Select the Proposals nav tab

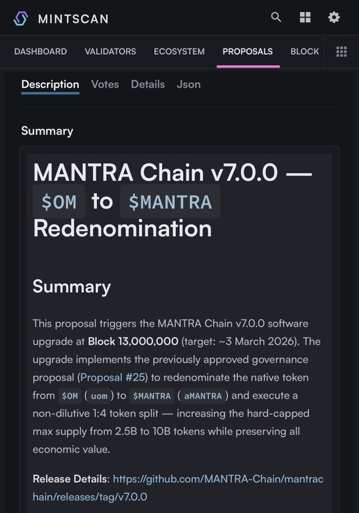pos(247,52)
